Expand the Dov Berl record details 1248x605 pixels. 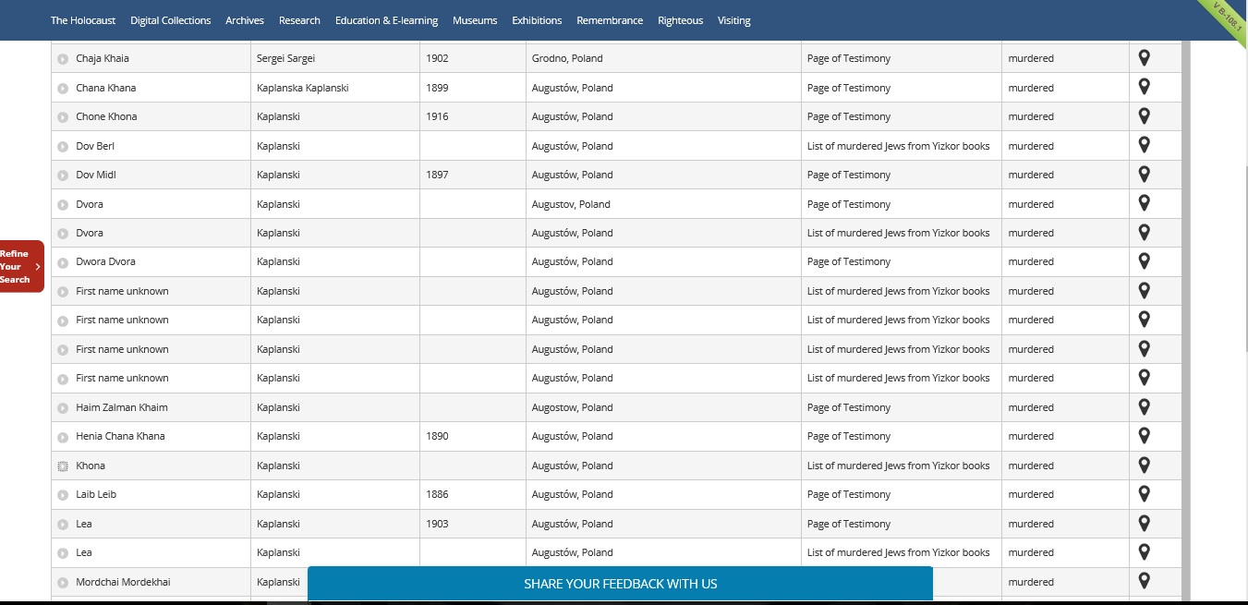coord(63,147)
